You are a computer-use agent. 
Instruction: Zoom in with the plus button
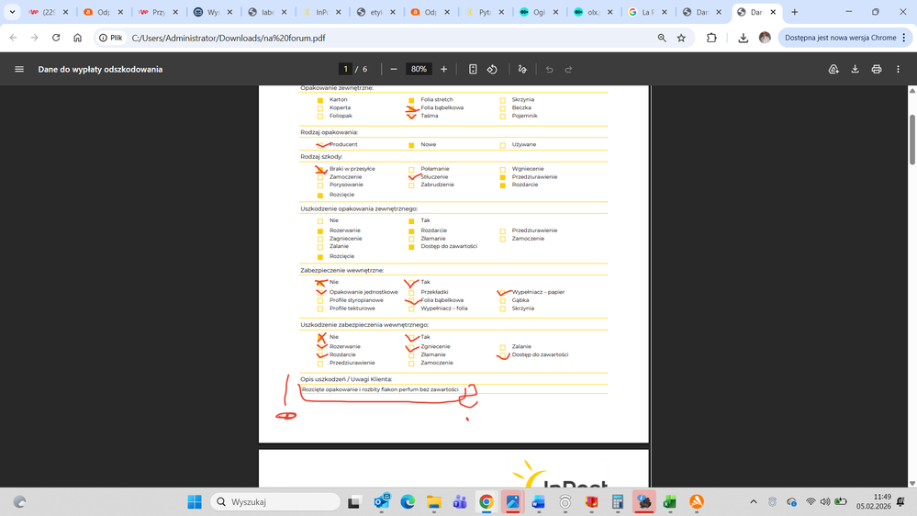click(x=443, y=69)
